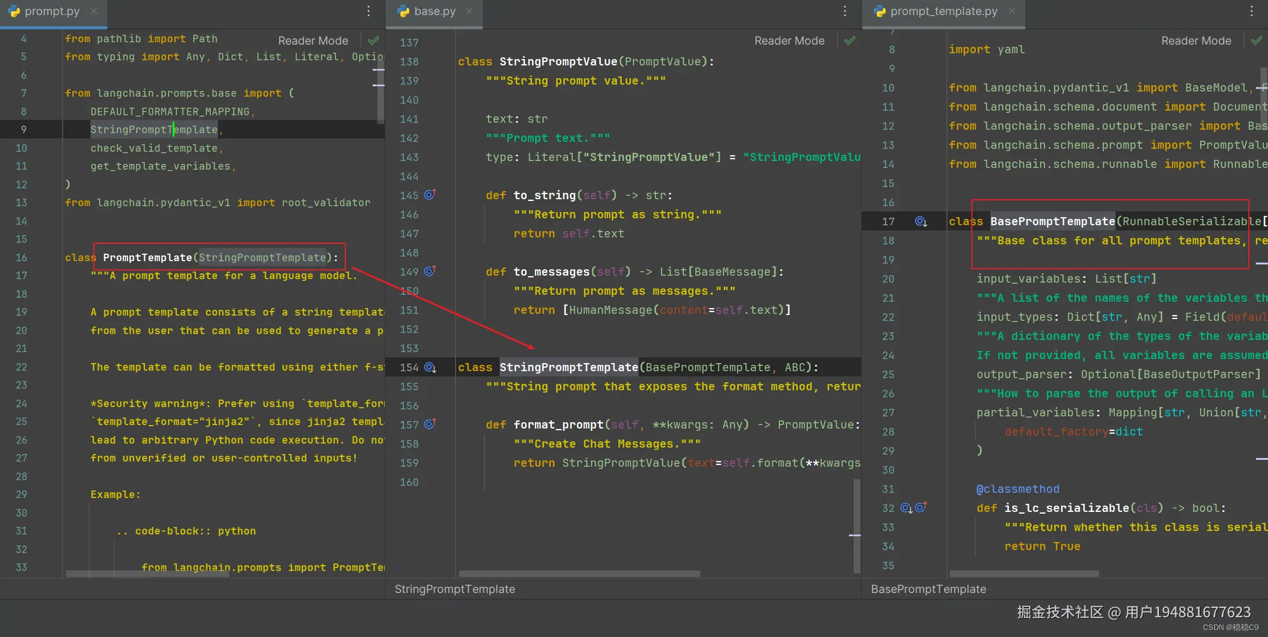Screen dimensions: 1268x637
Task: Open tab options menu for prompt.py pane
Action: click(369, 11)
